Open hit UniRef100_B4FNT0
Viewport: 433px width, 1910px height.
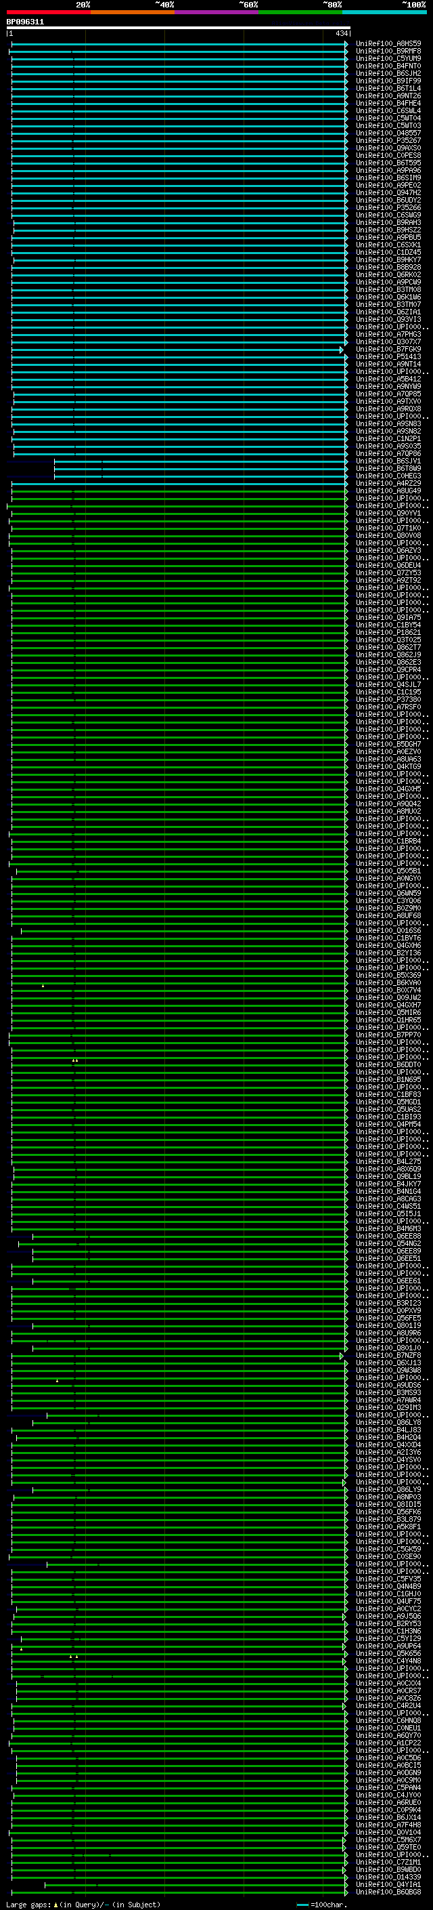388,66
